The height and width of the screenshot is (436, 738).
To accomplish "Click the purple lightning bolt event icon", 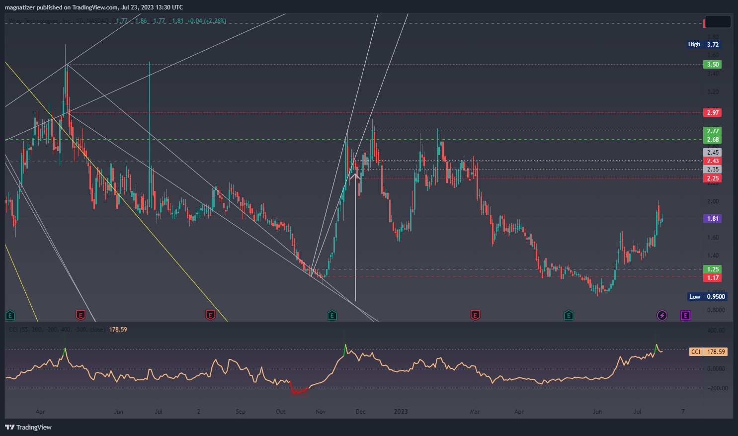I will click(x=662, y=315).
